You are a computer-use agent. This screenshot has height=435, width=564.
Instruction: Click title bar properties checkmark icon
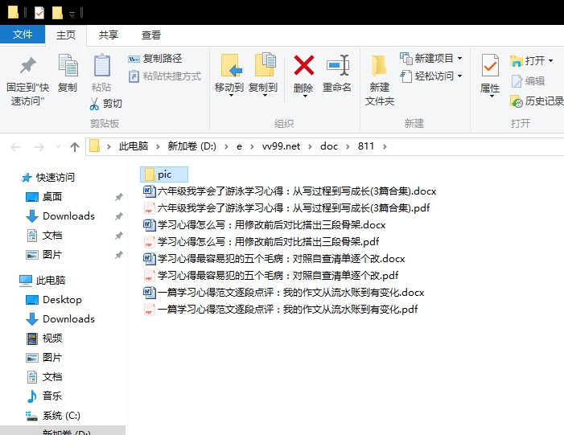coord(39,13)
